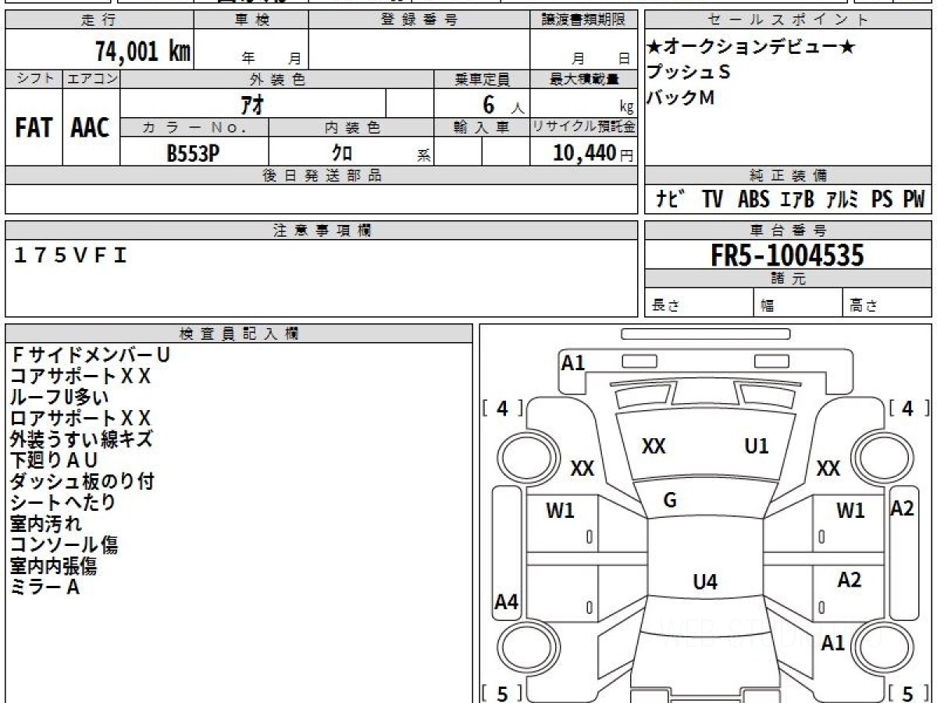The width and height of the screenshot is (937, 703).
Task: Click the ミラーA inspector note
Action: point(45,587)
